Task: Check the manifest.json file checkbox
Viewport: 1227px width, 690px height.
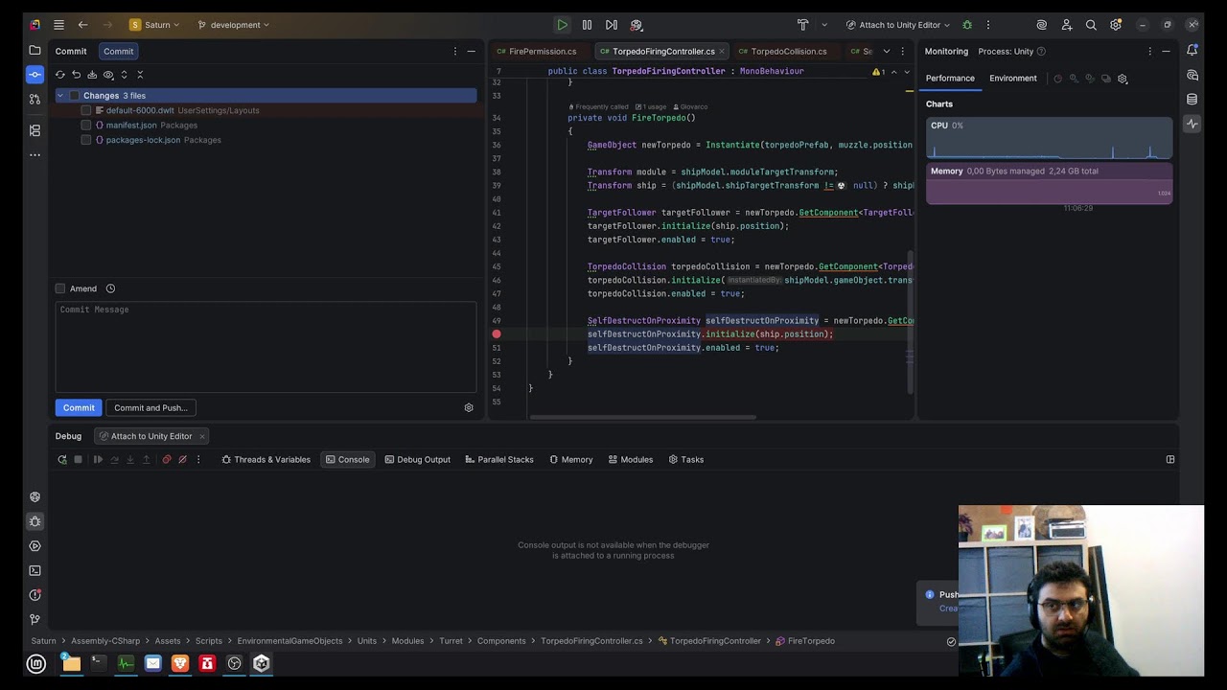Action: click(x=86, y=126)
